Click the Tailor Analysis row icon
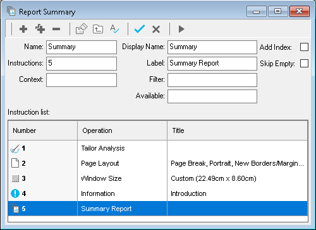The height and width of the screenshot is (230, 316). [15, 149]
